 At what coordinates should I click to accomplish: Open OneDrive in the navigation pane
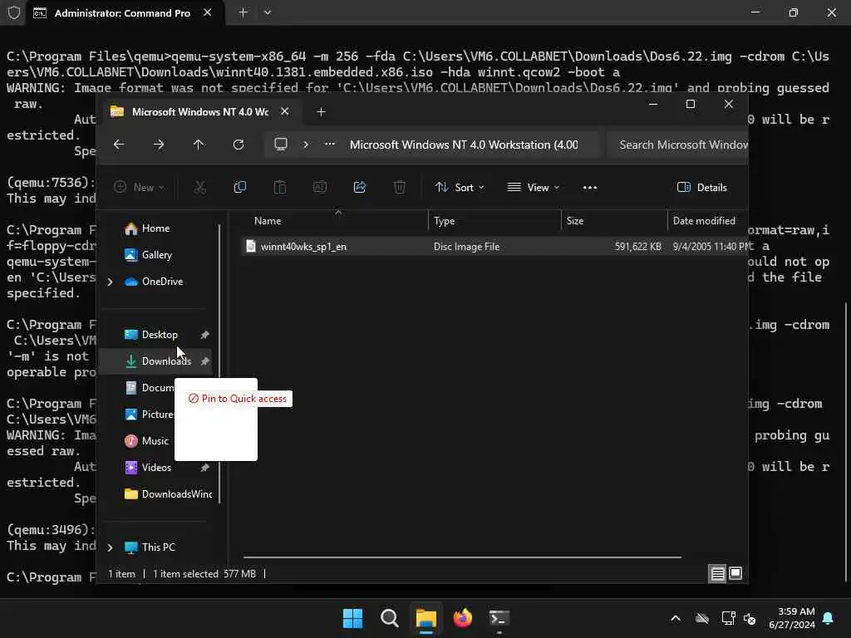pyautogui.click(x=162, y=282)
